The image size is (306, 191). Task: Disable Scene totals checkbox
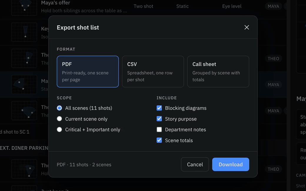tap(159, 140)
